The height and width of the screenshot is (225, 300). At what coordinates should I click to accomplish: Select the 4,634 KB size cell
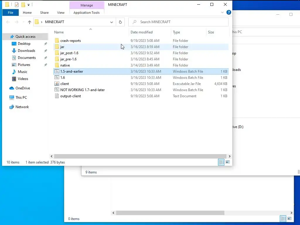pos(221,83)
